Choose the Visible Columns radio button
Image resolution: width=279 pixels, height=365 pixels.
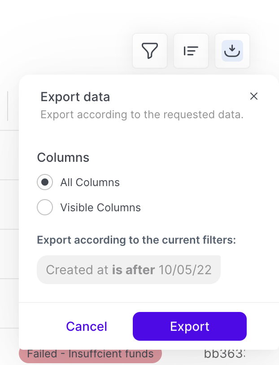(x=45, y=208)
